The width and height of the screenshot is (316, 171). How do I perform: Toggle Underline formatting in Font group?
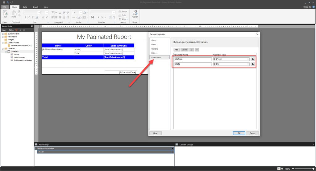(33, 17)
